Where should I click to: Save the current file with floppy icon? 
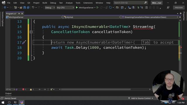click(x=25, y=8)
